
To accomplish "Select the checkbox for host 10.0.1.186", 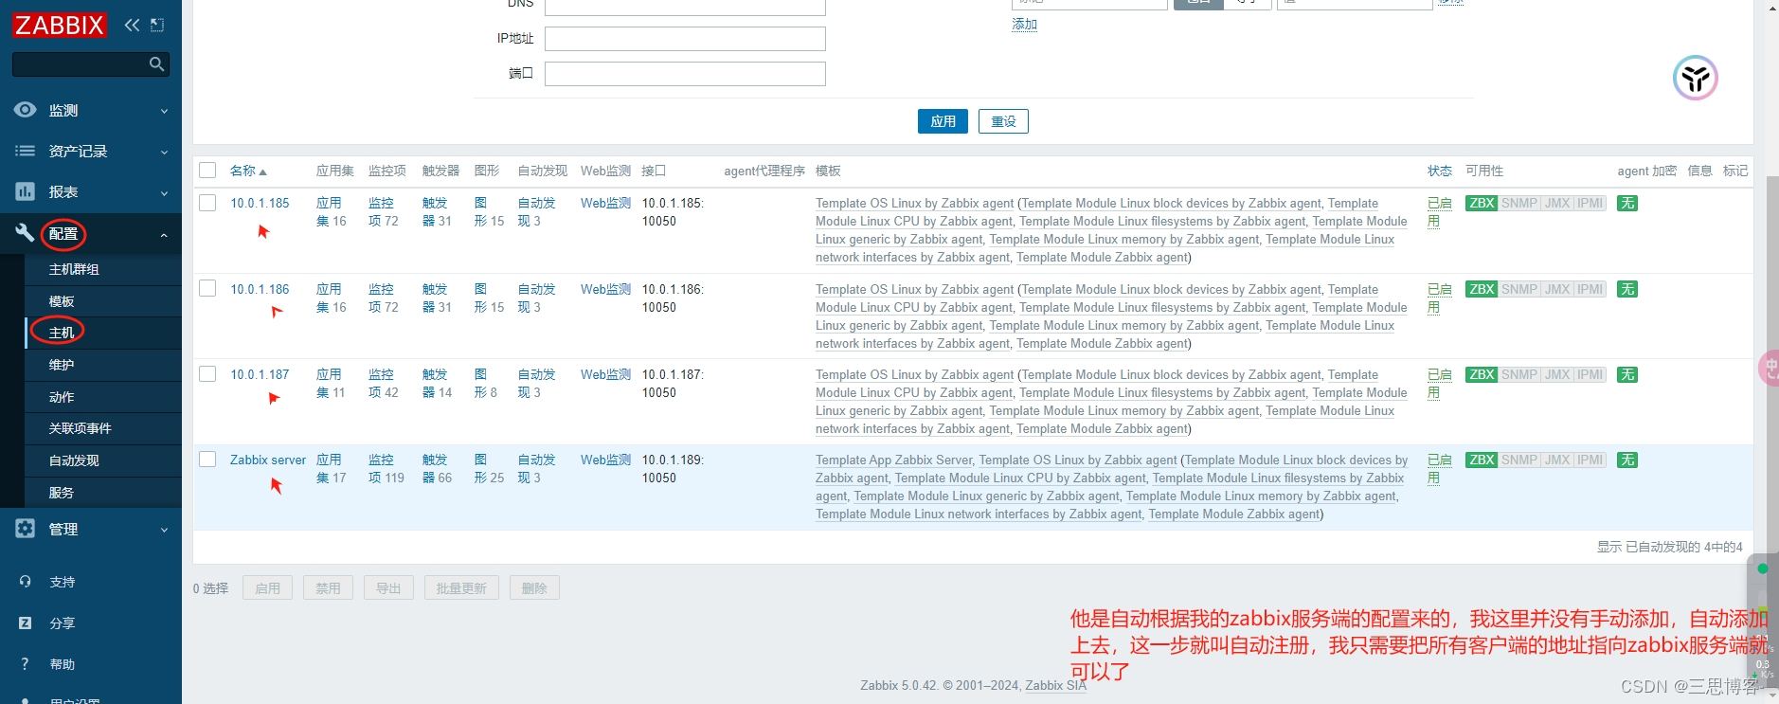I will click(207, 288).
